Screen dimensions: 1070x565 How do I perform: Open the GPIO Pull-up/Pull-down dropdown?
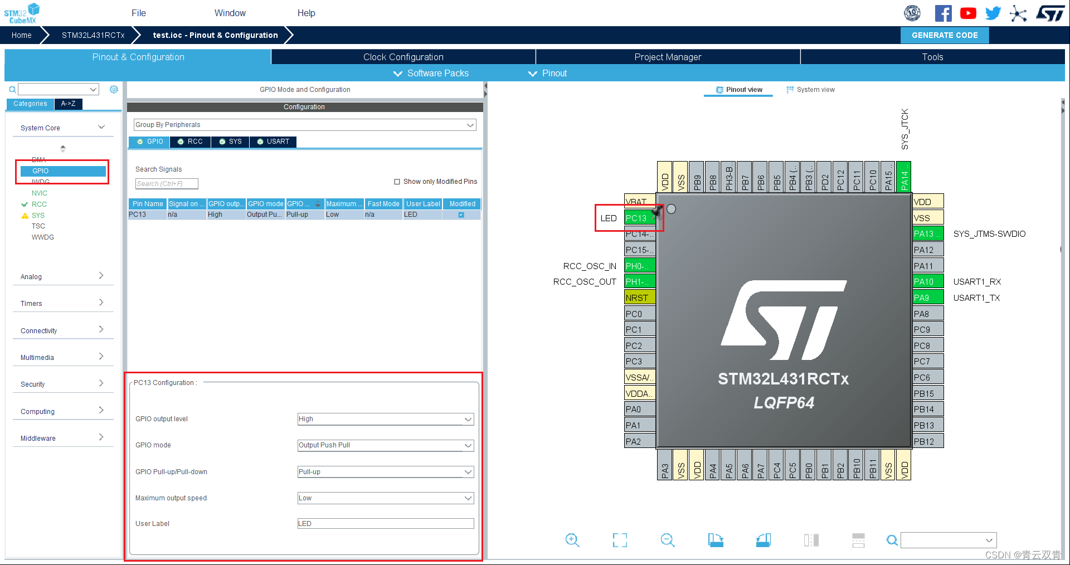(x=386, y=472)
